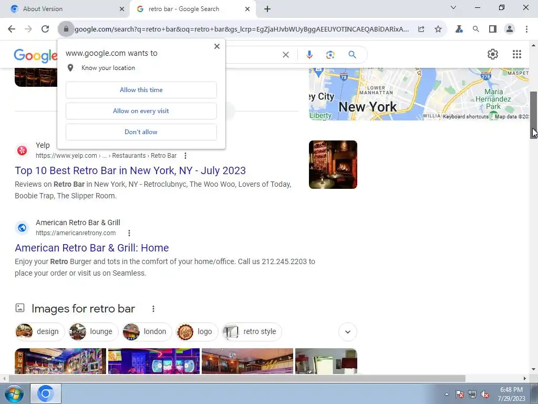This screenshot has height=404, width=538.
Task: Click the Chromium taskbar icon
Action: [x=46, y=393]
